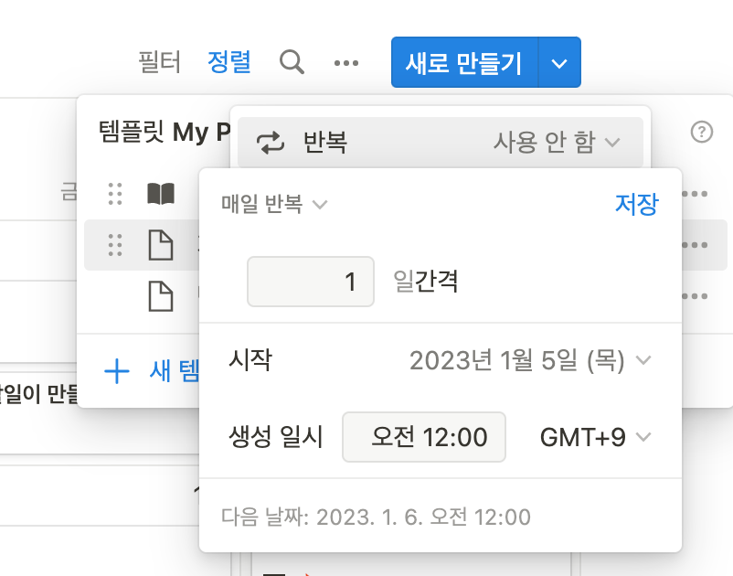The image size is (733, 576).
Task: Click the help question mark icon
Action: click(x=701, y=133)
